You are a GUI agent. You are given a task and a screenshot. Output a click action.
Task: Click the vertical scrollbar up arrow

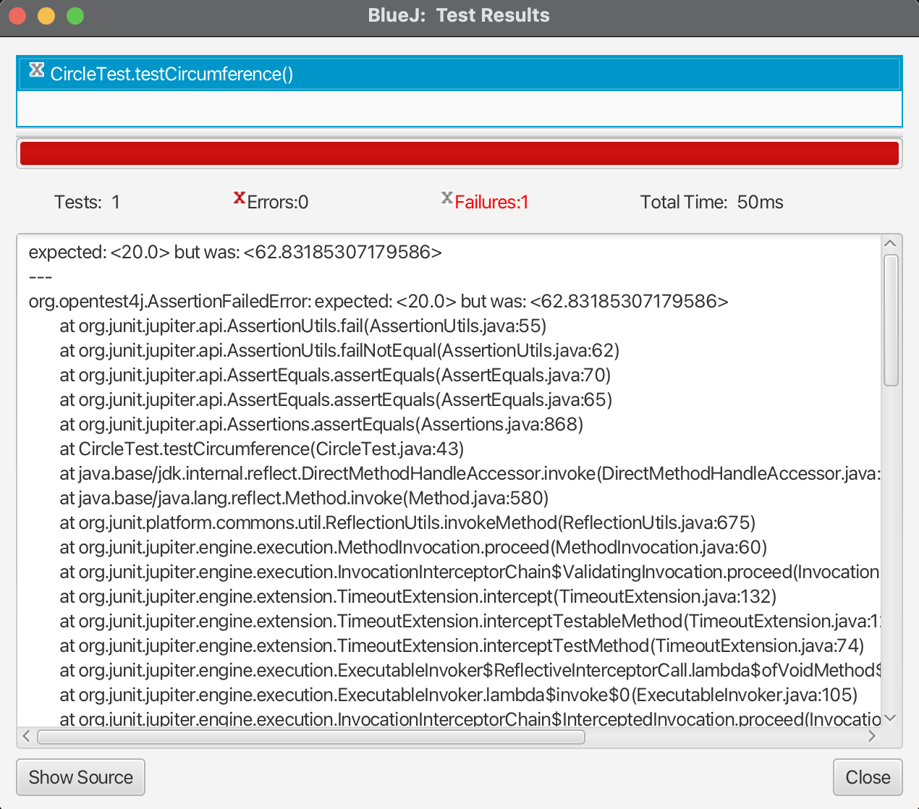tap(891, 243)
